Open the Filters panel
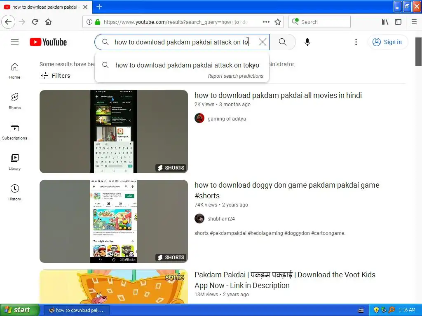Screen dimensions: 422x316 tap(55, 76)
